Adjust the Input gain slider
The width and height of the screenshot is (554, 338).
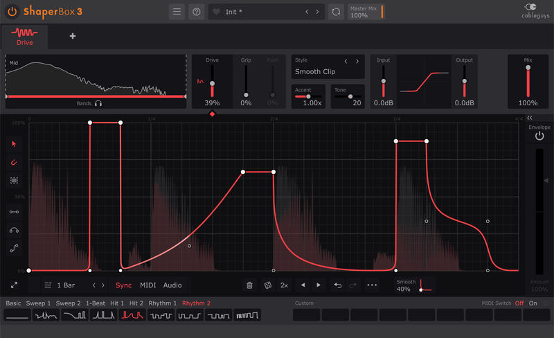click(x=384, y=81)
